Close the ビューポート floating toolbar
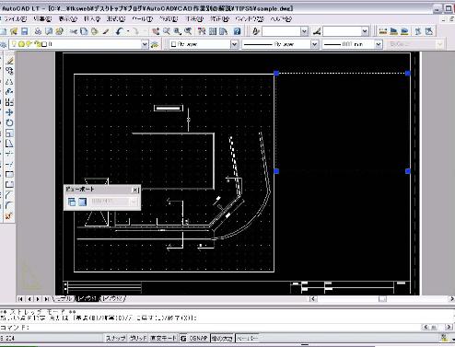The height and width of the screenshot is (347, 455). [x=135, y=190]
